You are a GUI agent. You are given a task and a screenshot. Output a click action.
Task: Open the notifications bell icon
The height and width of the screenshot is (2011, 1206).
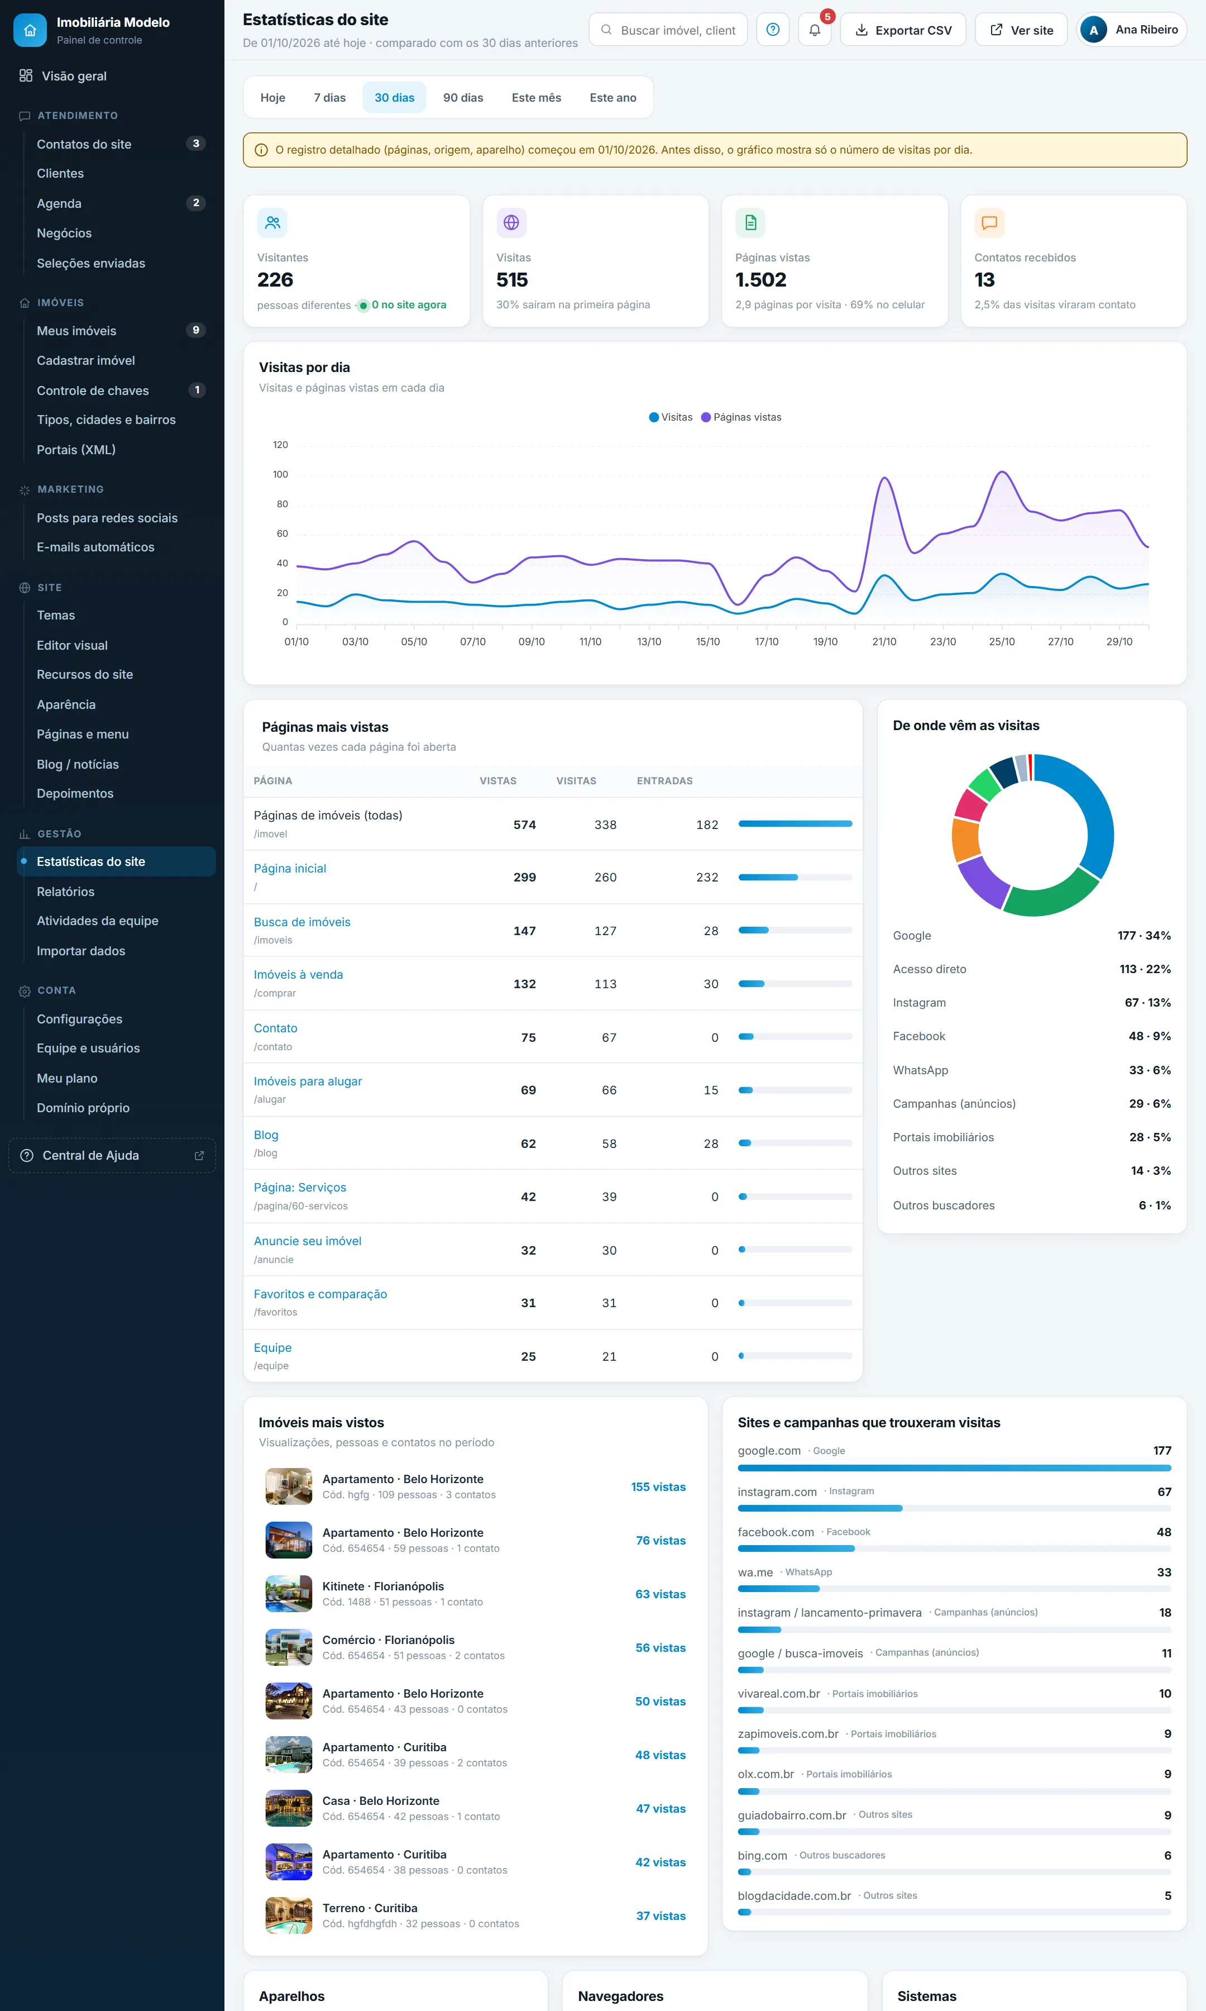pyautogui.click(x=814, y=29)
